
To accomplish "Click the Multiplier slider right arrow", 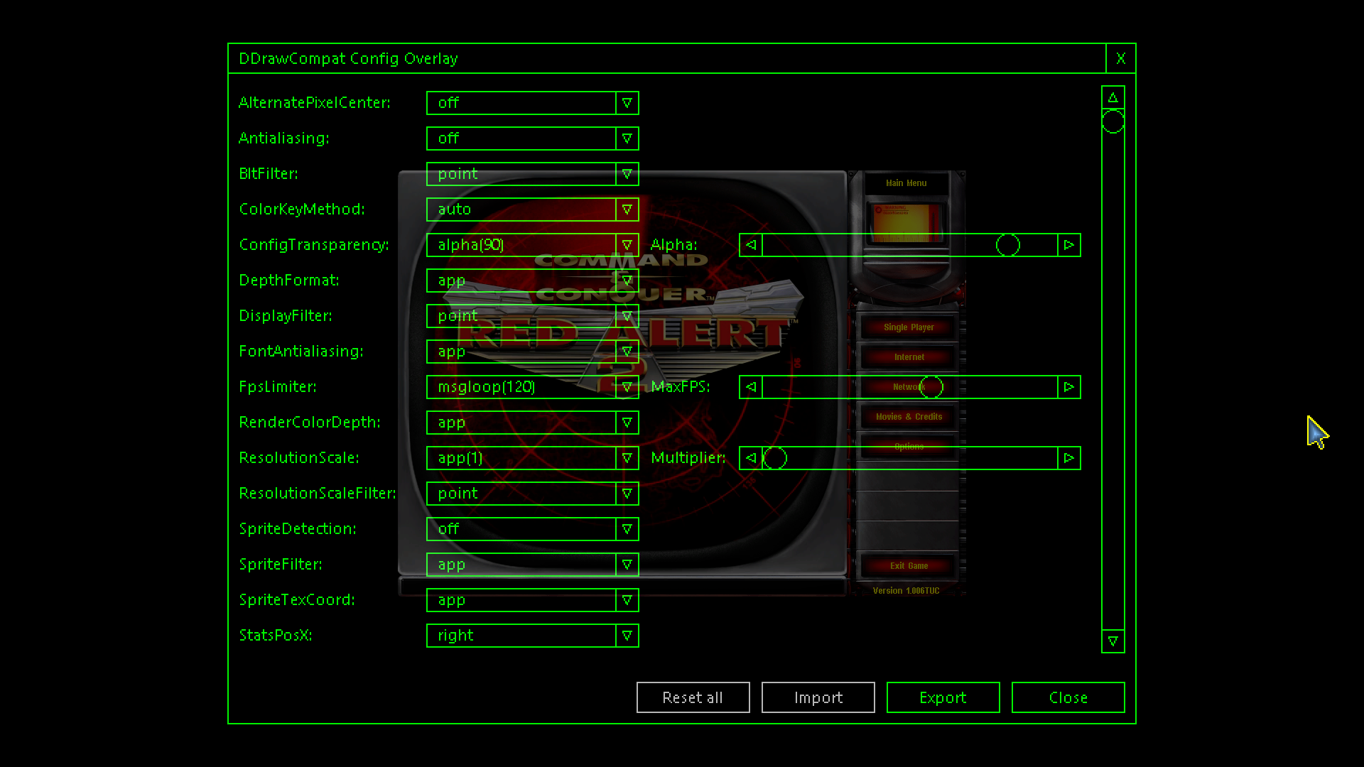I will coord(1068,458).
